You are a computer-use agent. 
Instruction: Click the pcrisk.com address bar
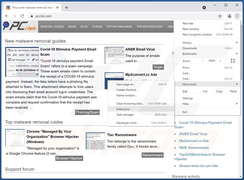pyautogui.click(x=124, y=16)
